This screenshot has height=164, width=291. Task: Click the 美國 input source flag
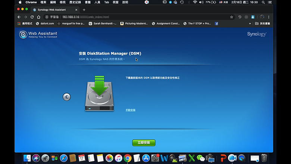[x=223, y=2]
